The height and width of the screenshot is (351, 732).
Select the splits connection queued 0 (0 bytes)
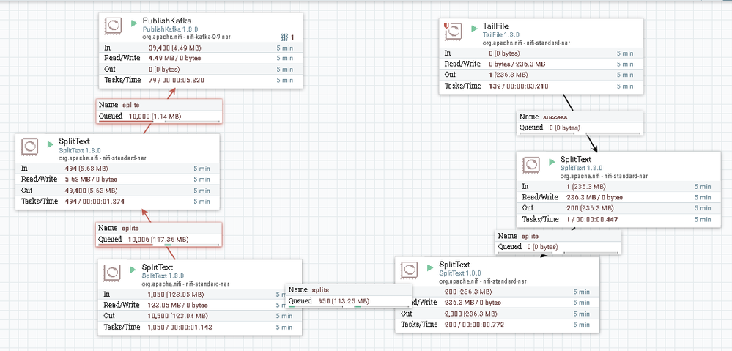(x=558, y=243)
